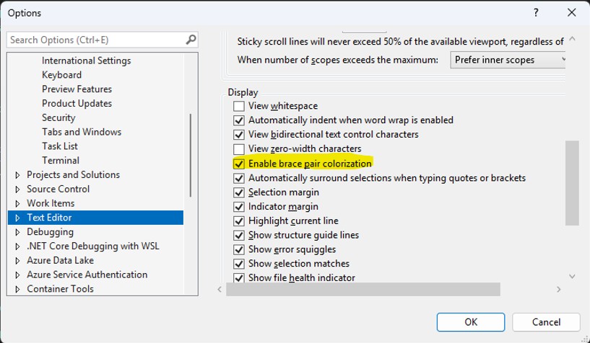Uncheck Highlight current line
This screenshot has width=590, height=343.
pos(239,220)
